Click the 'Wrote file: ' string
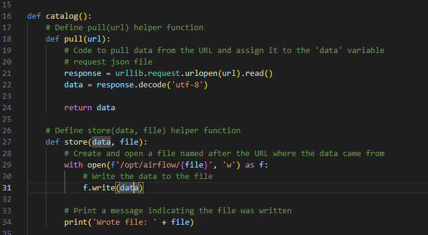This screenshot has height=235, width=428. click(125, 222)
